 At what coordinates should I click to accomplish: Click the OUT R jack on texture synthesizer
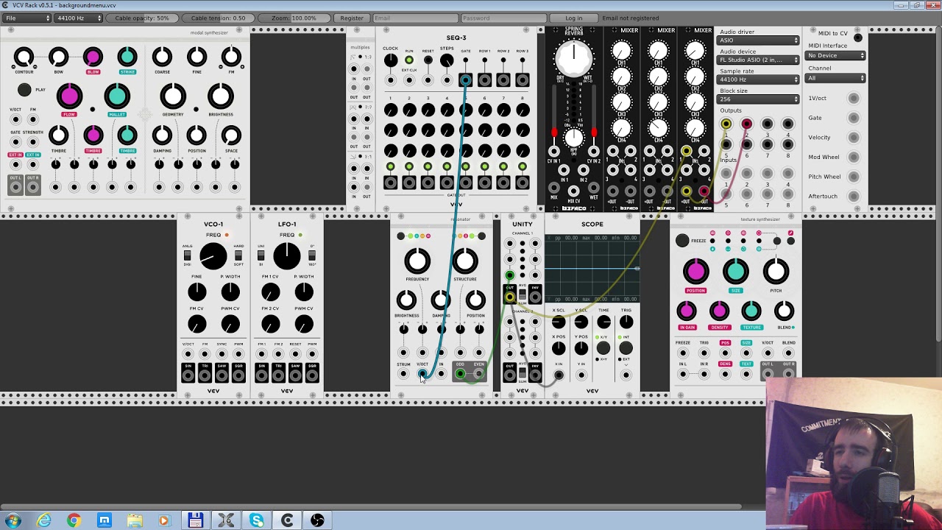coord(788,374)
